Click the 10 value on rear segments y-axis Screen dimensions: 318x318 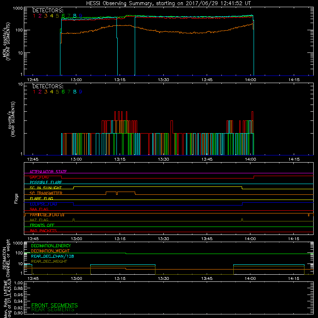coord(20,84)
